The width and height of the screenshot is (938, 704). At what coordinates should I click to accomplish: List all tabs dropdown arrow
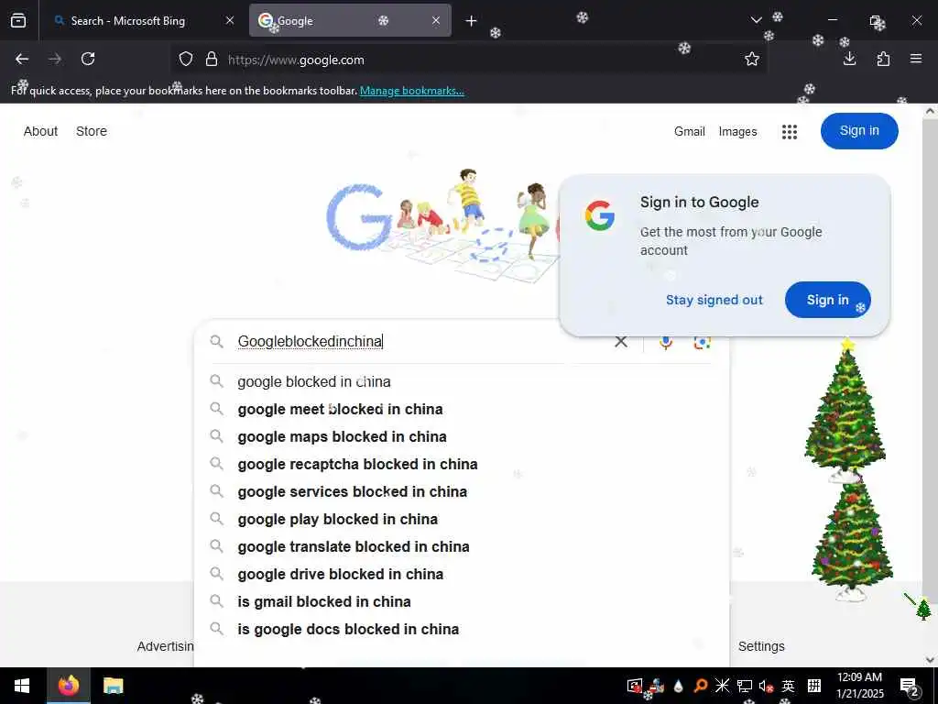pyautogui.click(x=756, y=20)
